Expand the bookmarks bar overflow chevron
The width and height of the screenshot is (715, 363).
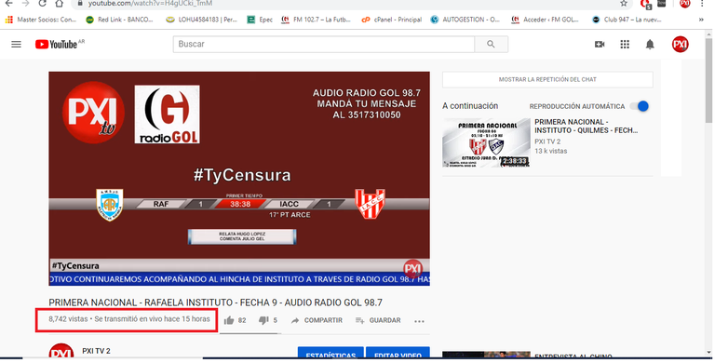pyautogui.click(x=701, y=20)
